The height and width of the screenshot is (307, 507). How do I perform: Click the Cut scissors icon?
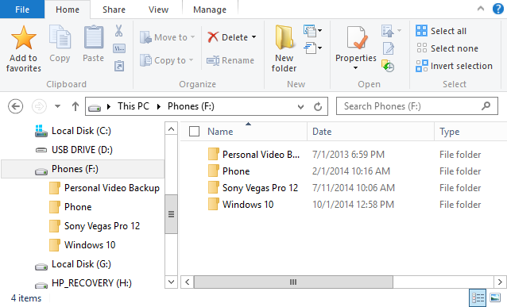coord(118,31)
